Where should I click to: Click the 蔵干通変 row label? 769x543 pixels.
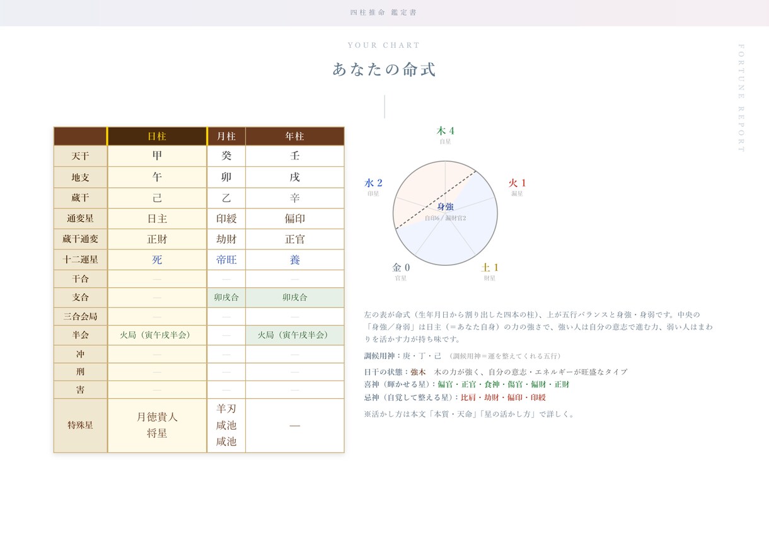pyautogui.click(x=81, y=239)
